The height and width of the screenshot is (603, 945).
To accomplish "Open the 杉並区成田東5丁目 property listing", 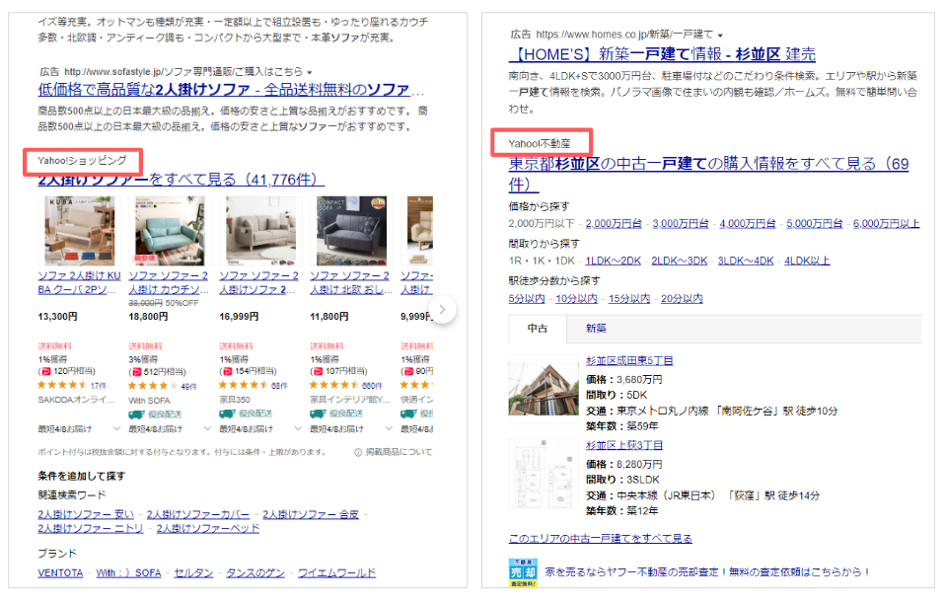I will [x=629, y=360].
